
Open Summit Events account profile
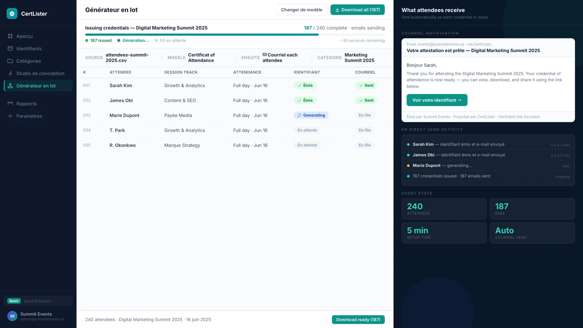tap(38, 316)
